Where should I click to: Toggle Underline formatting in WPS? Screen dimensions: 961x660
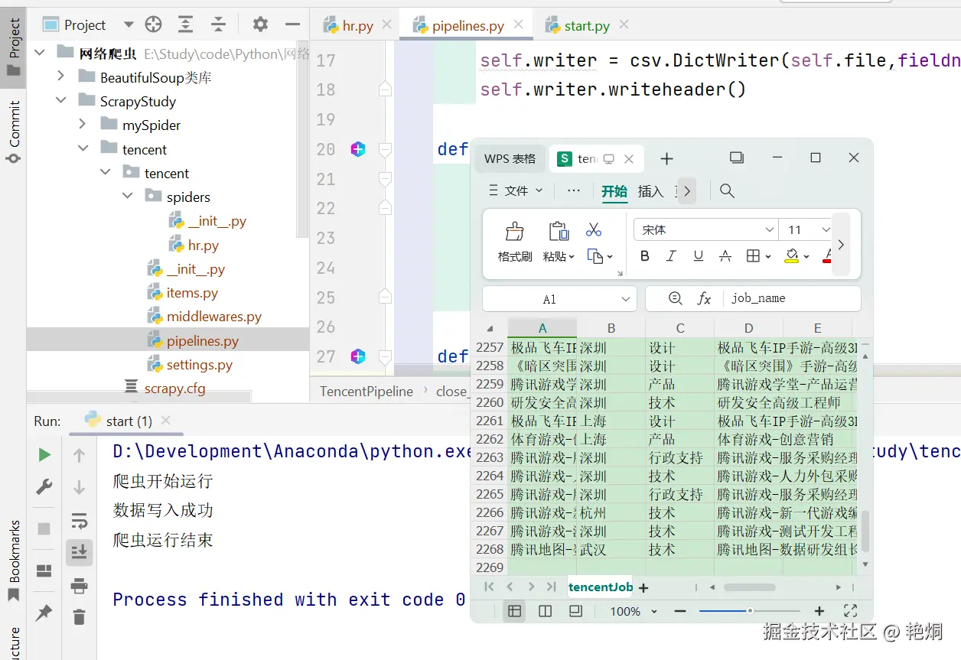[698, 256]
